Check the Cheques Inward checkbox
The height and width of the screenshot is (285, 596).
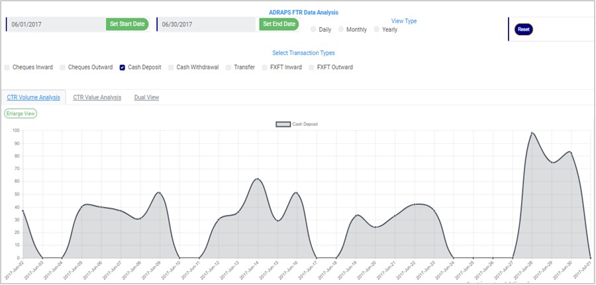7,67
